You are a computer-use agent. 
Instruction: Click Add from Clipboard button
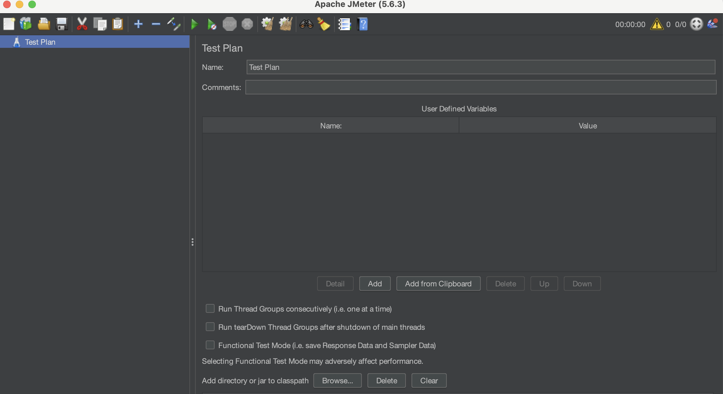point(438,284)
